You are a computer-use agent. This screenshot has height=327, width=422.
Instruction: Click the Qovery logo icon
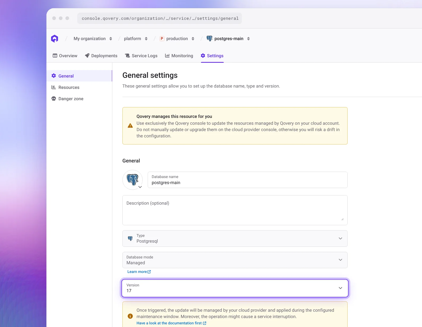click(x=54, y=39)
